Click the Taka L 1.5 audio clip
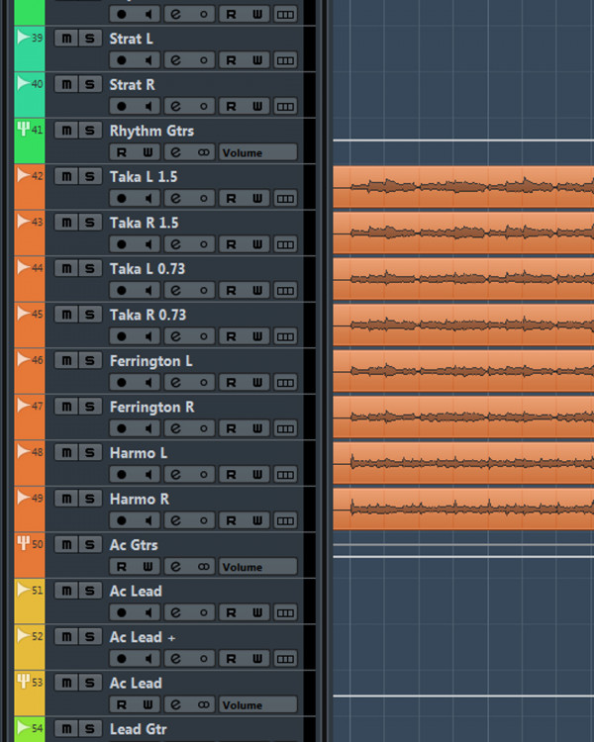 click(x=463, y=187)
